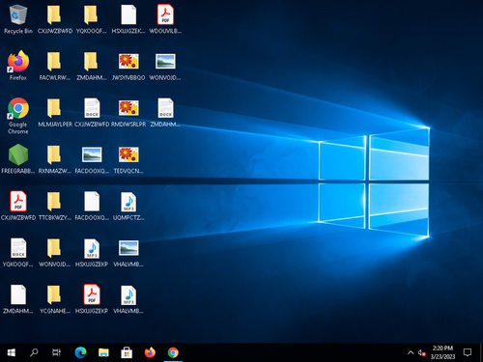Viewport: 483px width, 362px height.
Task: Select the YCGNAHE... folder
Action: coord(55,299)
